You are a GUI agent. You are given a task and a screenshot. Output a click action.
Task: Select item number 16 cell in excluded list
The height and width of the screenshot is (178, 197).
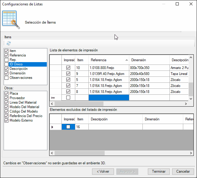[82, 127]
